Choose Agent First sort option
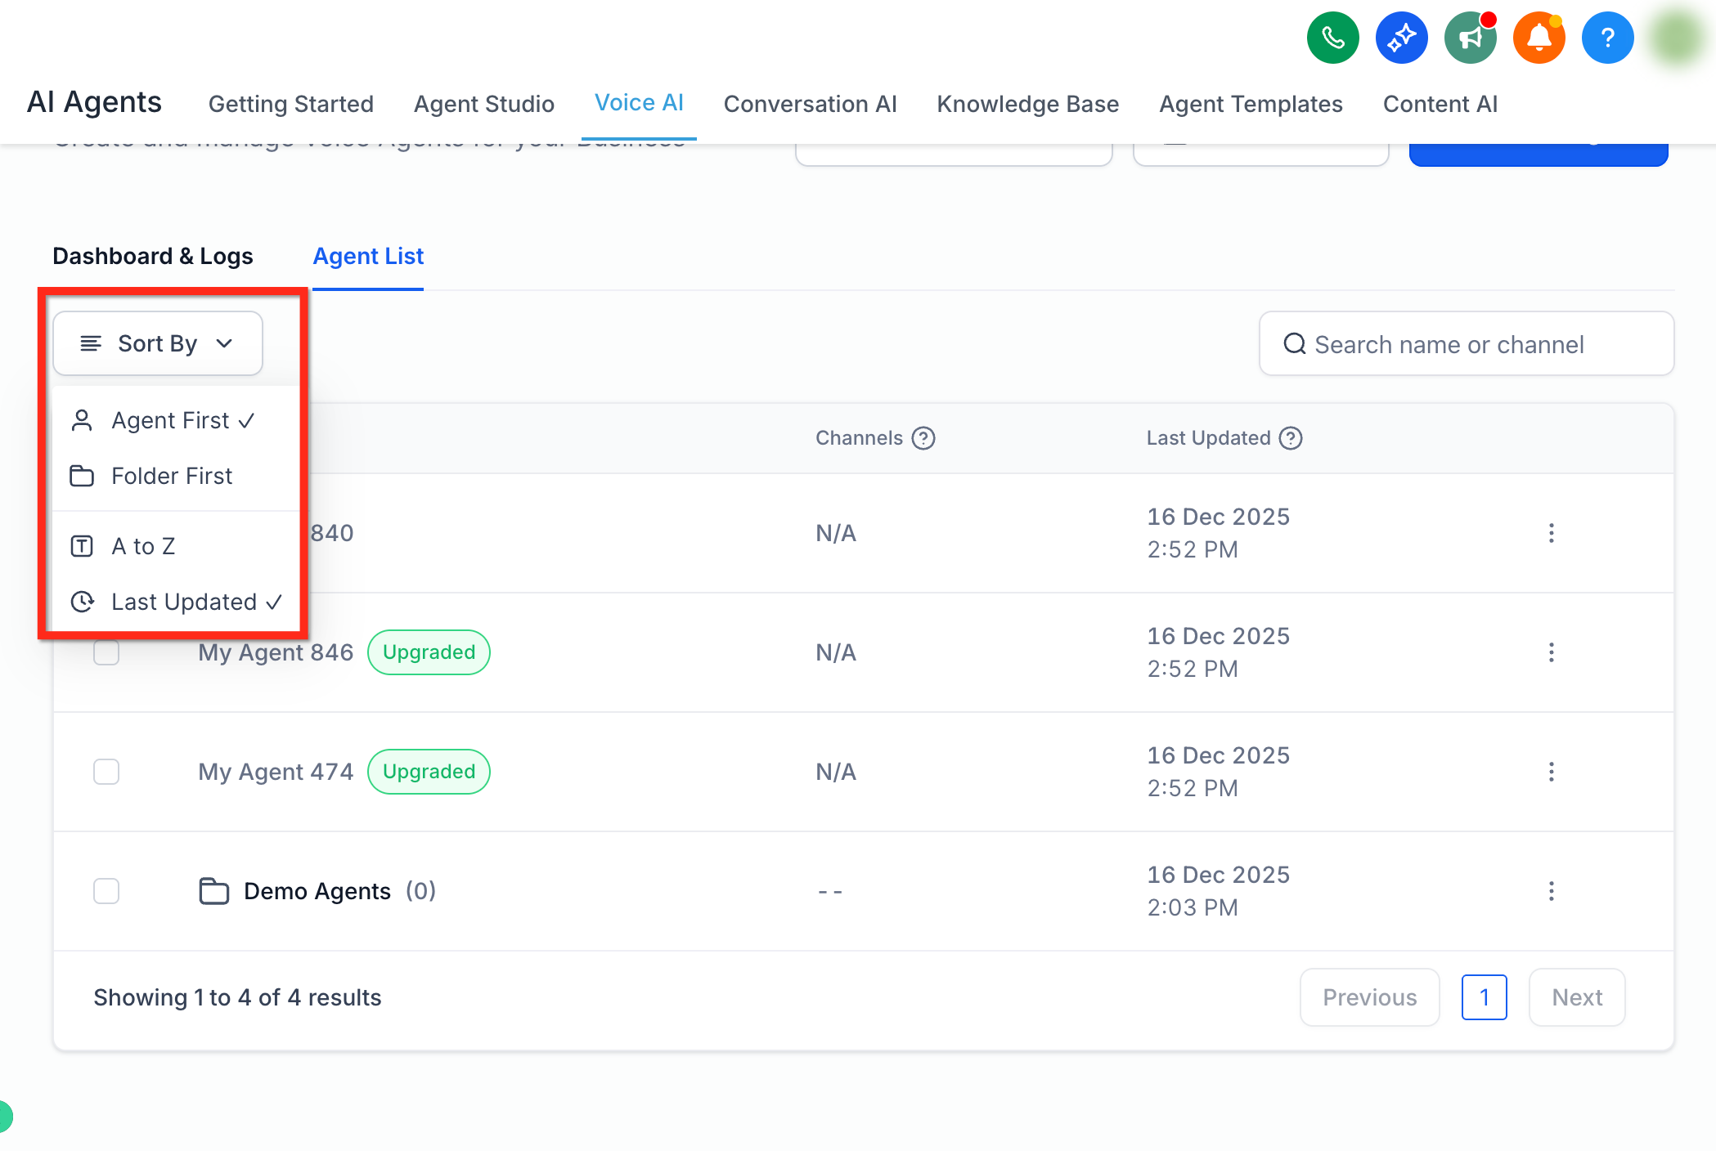The image size is (1716, 1151). 176,420
